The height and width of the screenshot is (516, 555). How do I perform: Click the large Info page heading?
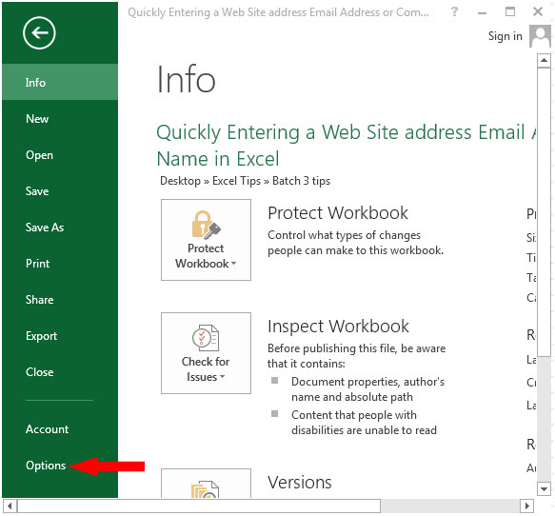(186, 79)
